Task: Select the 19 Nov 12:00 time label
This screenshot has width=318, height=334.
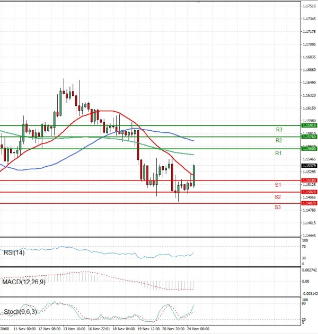Action: tap(148, 329)
